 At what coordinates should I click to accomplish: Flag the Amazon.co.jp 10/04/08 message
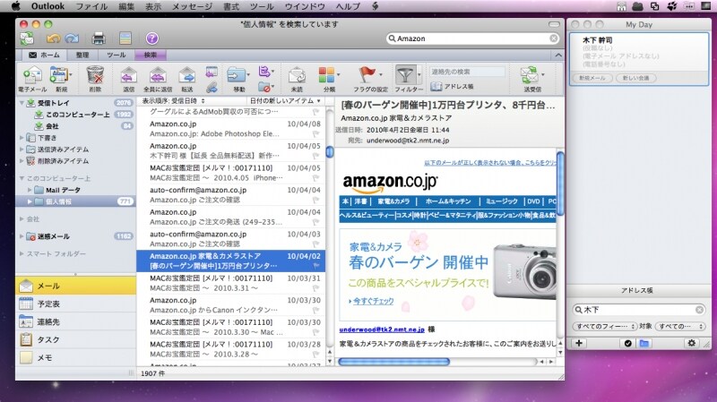pyautogui.click(x=315, y=133)
